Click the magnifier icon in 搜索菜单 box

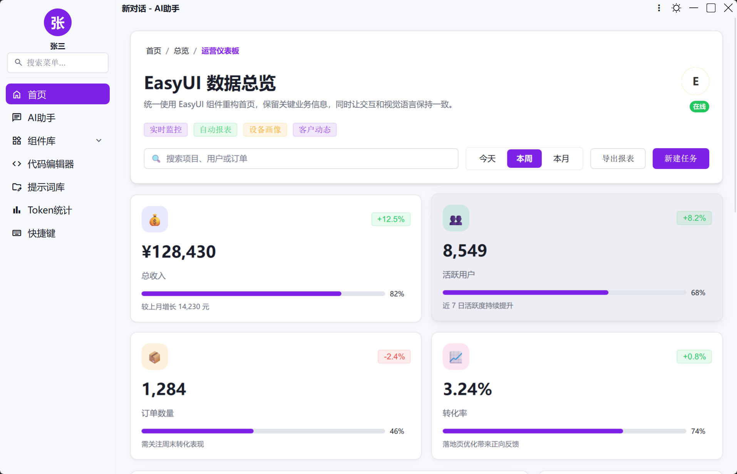(18, 62)
